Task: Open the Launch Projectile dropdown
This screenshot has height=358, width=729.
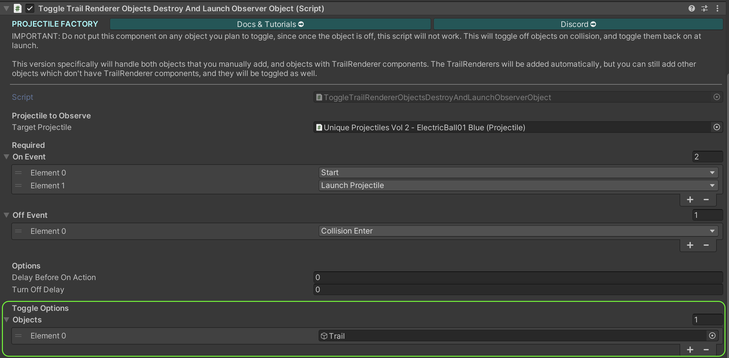Action: (518, 185)
